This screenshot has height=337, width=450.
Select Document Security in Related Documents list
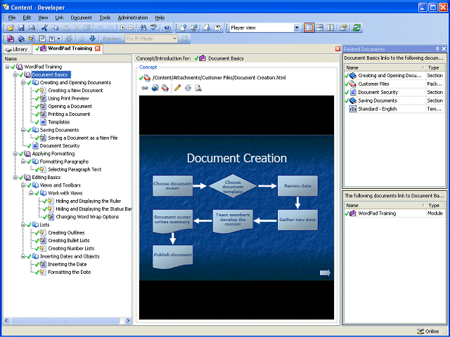click(379, 92)
